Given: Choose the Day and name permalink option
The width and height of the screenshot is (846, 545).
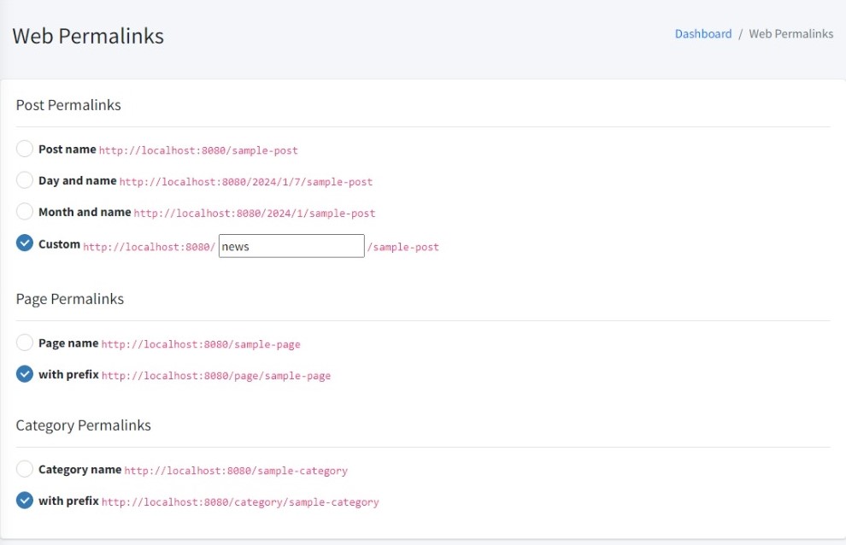Looking at the screenshot, I should point(25,181).
